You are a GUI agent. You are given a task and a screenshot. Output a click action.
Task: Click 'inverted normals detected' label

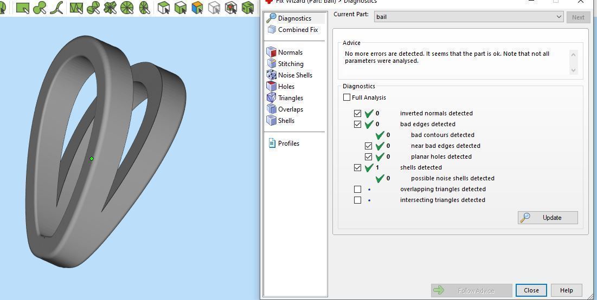[x=436, y=113]
